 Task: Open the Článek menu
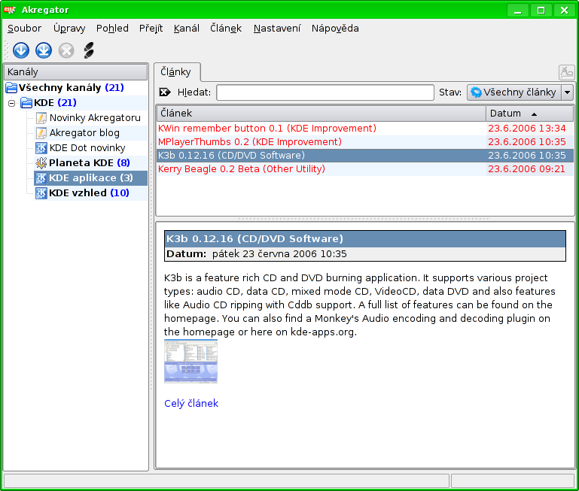pyautogui.click(x=226, y=29)
